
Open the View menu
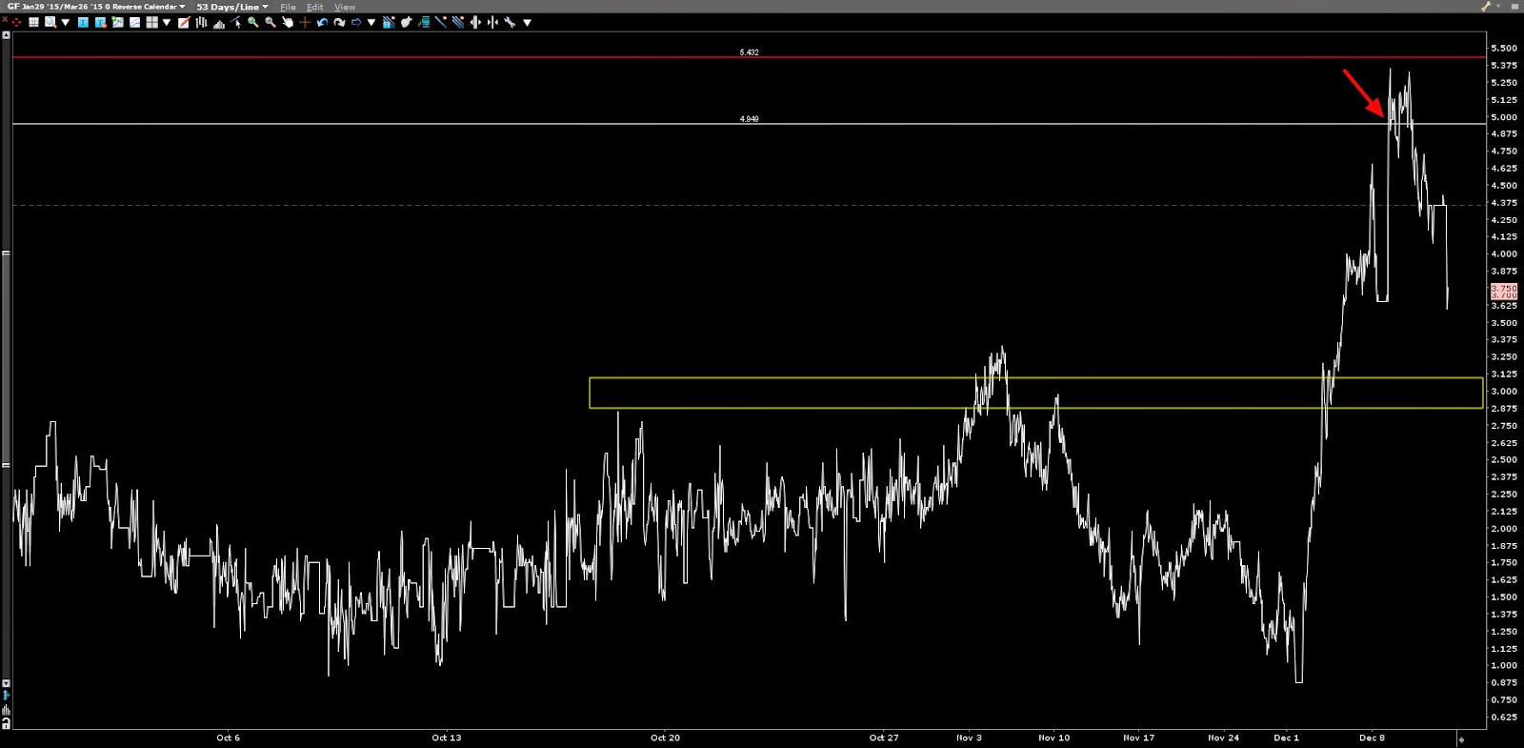tap(345, 7)
